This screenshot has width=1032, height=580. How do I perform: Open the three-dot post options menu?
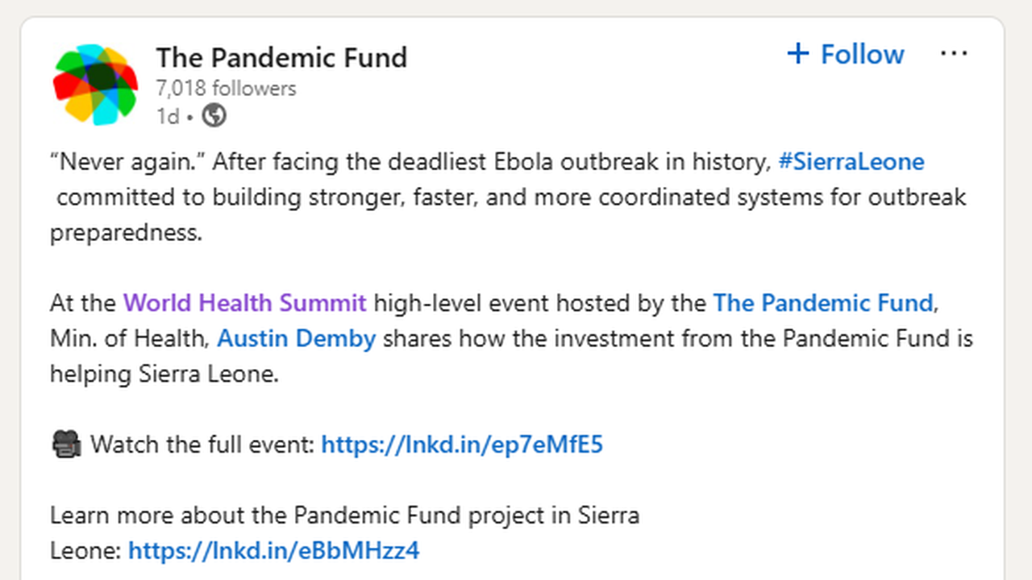(x=954, y=54)
